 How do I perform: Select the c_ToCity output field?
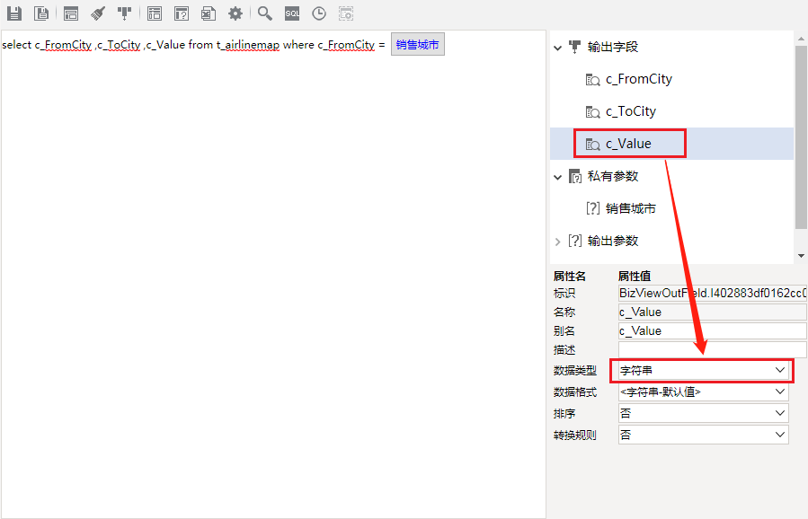[631, 111]
